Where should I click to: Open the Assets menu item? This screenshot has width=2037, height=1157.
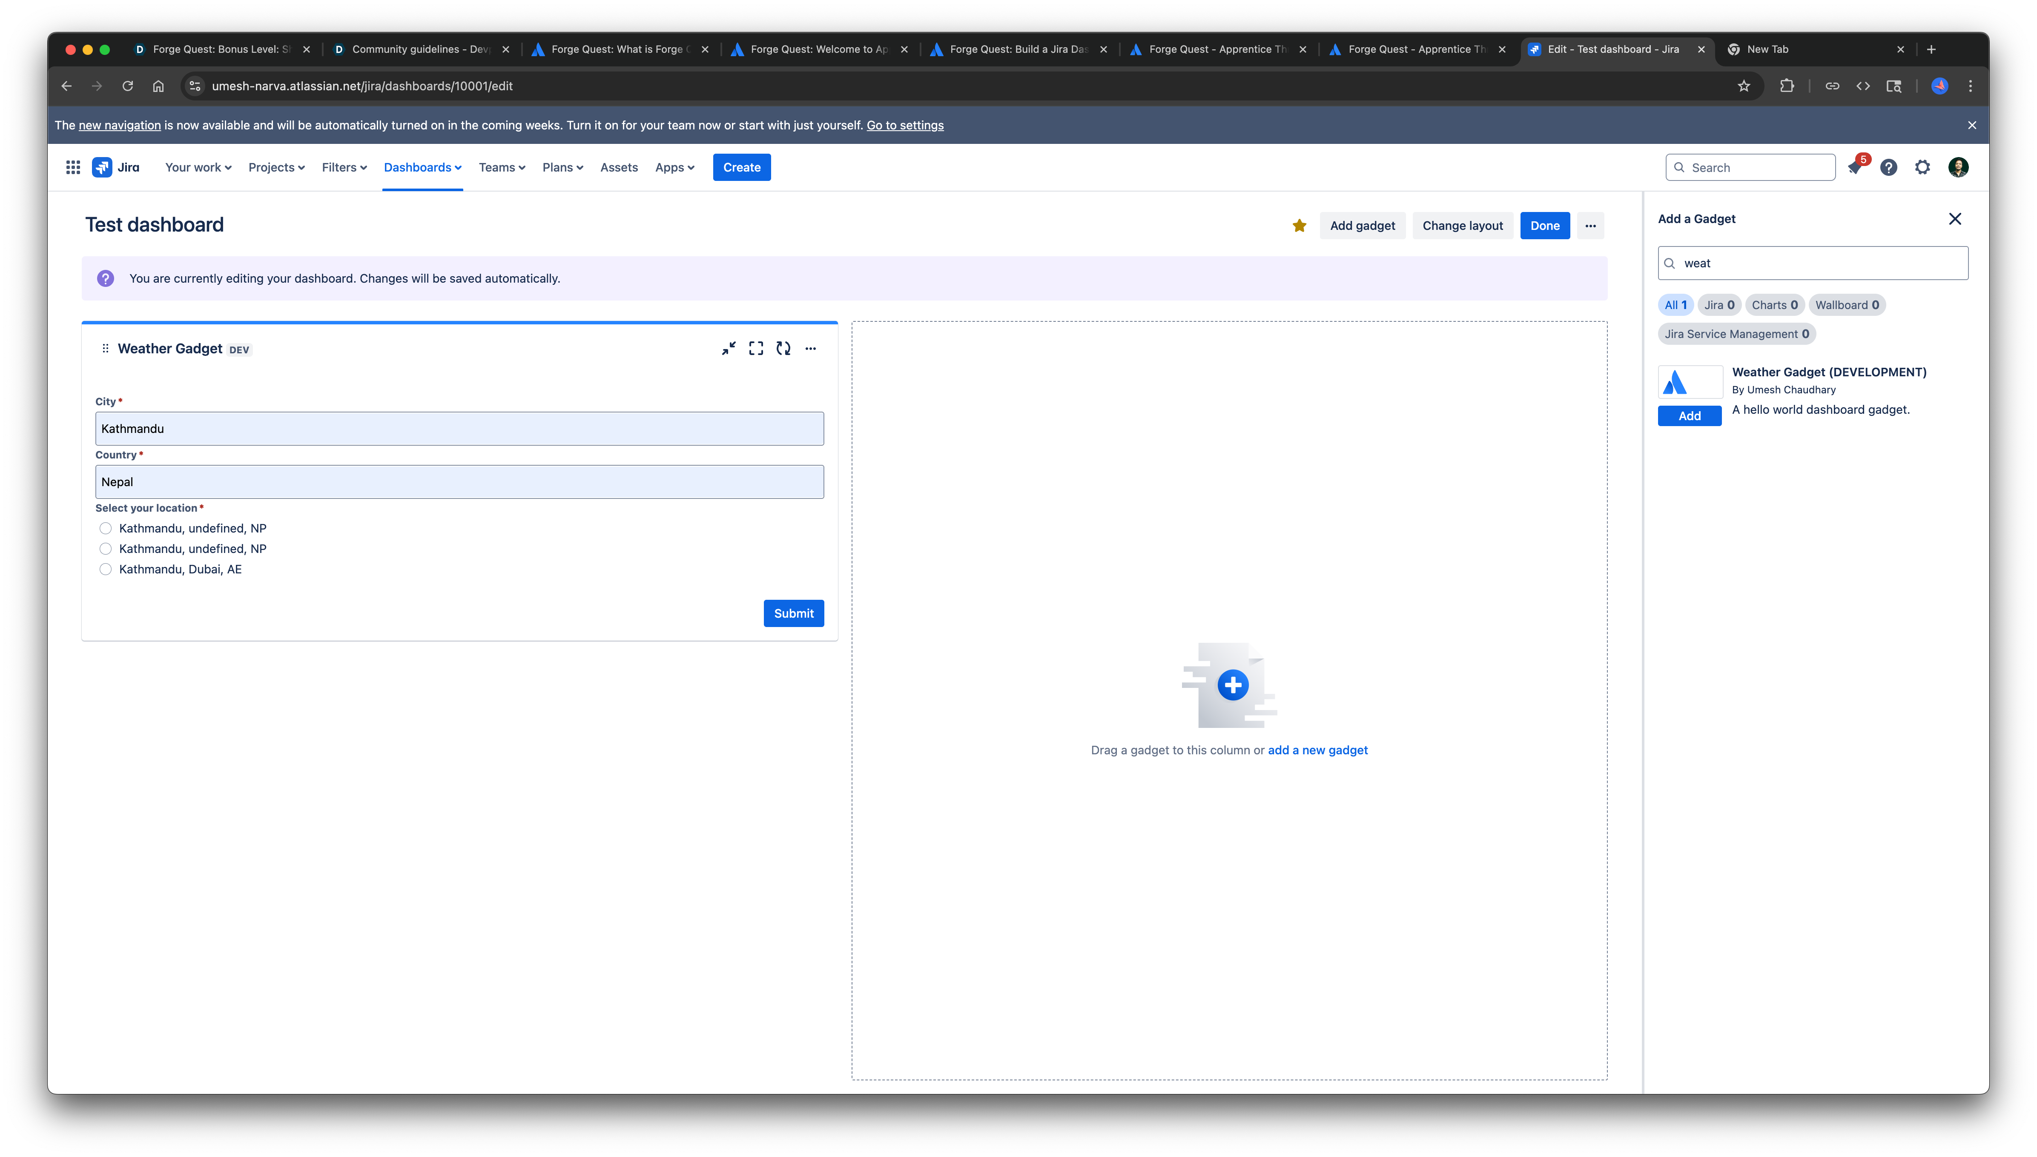point(618,167)
